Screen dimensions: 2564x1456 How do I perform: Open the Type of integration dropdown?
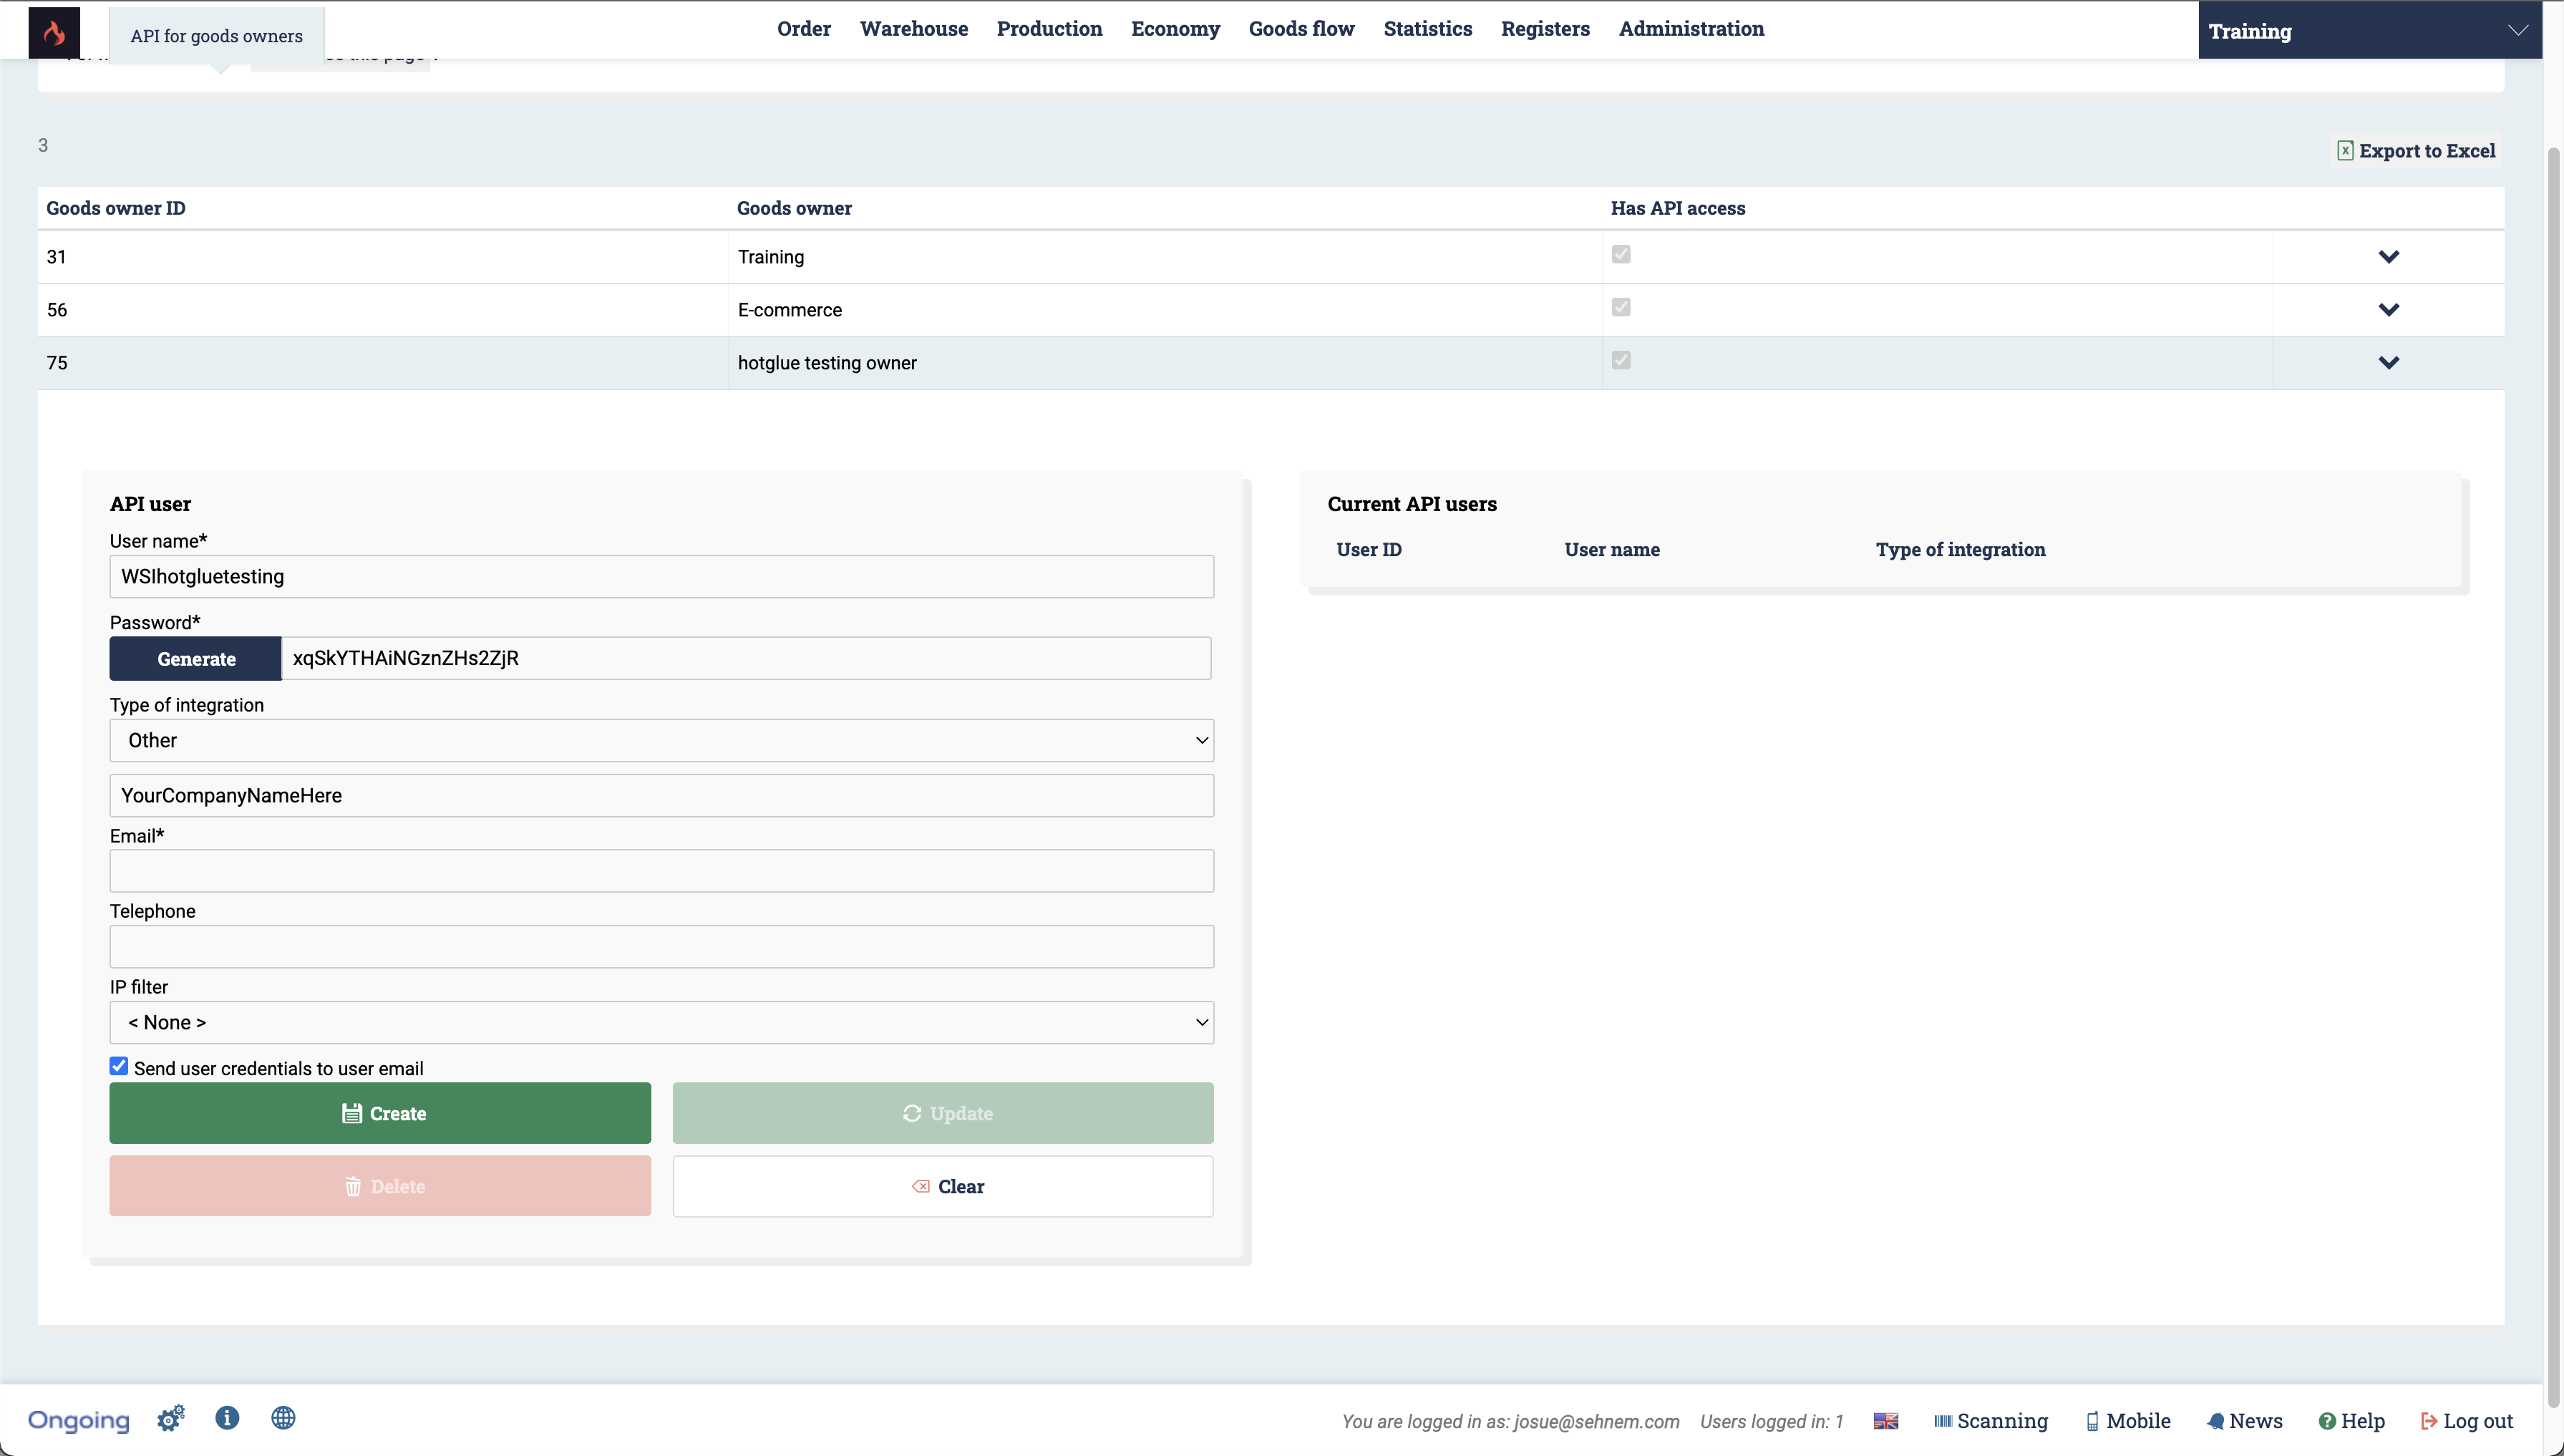tap(661, 740)
